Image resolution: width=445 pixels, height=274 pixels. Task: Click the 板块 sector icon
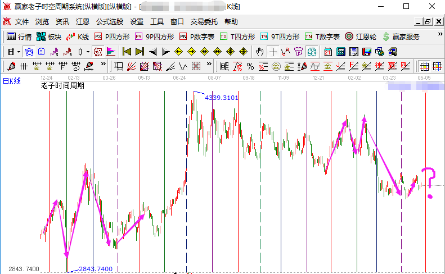pos(48,36)
